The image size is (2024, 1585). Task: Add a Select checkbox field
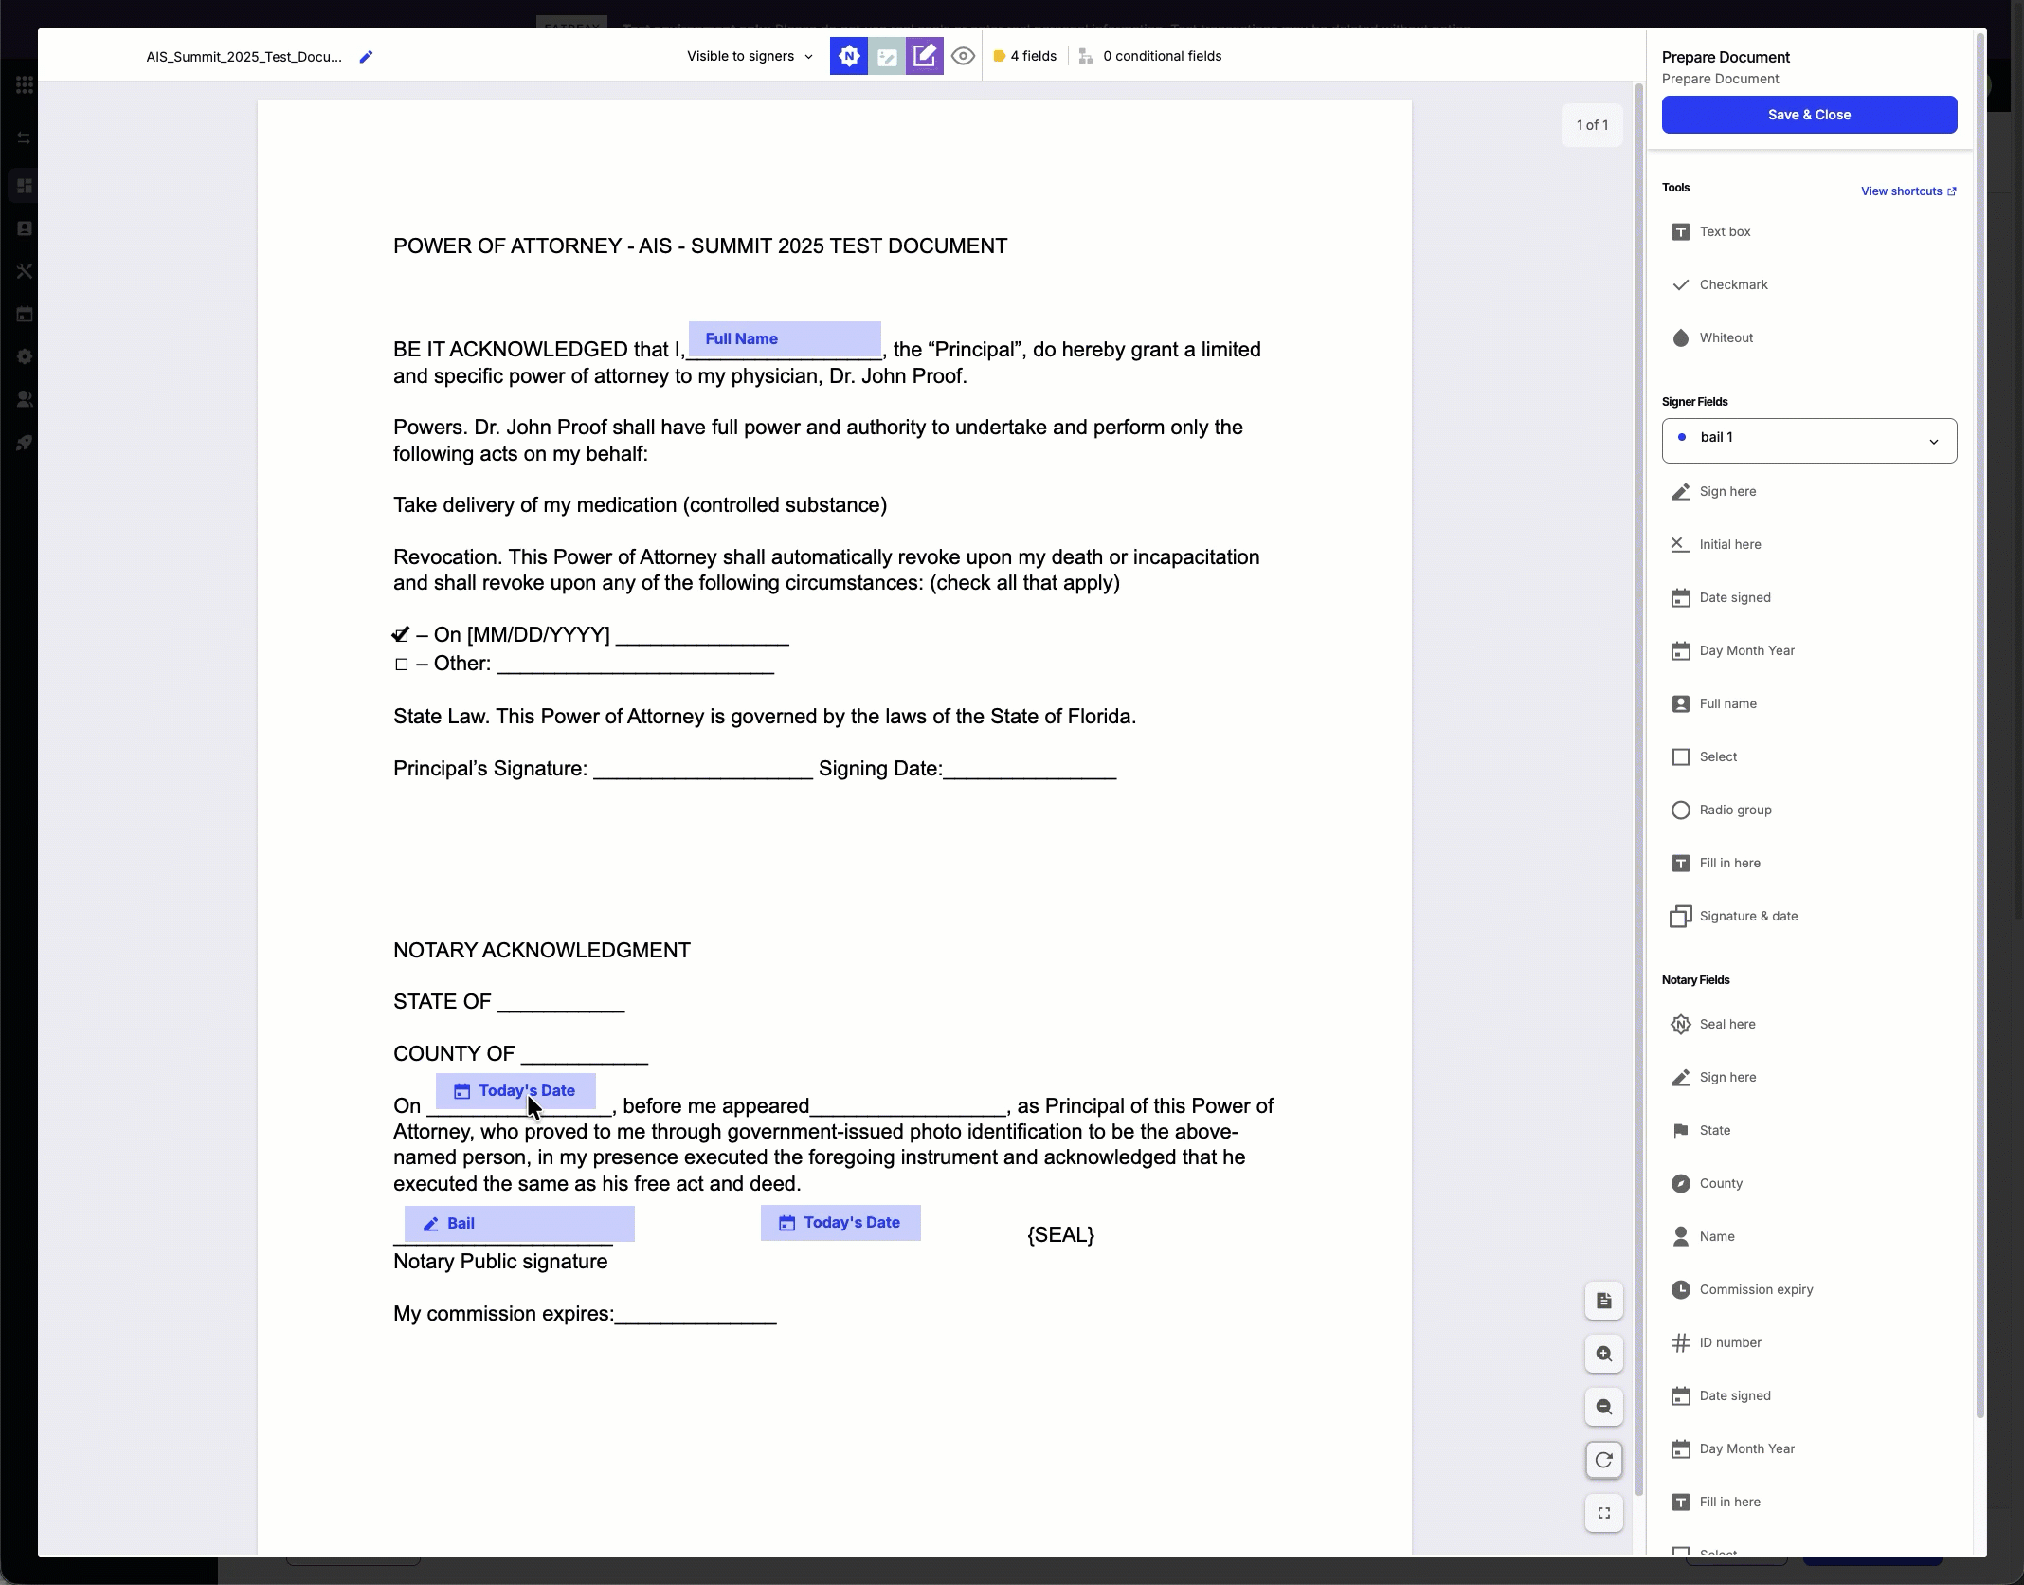tap(1809, 756)
